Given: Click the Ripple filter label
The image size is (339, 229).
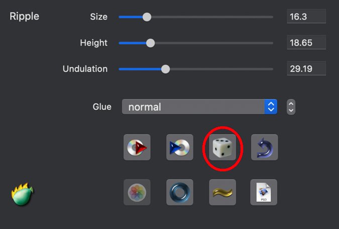Looking at the screenshot, I should 25,17.
